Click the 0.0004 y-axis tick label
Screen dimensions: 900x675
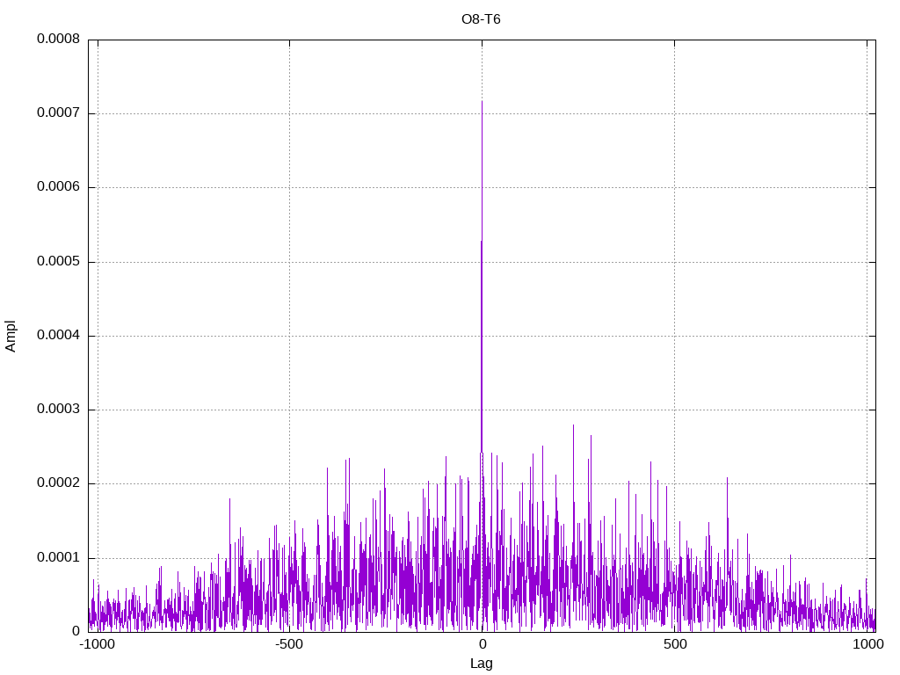(59, 335)
